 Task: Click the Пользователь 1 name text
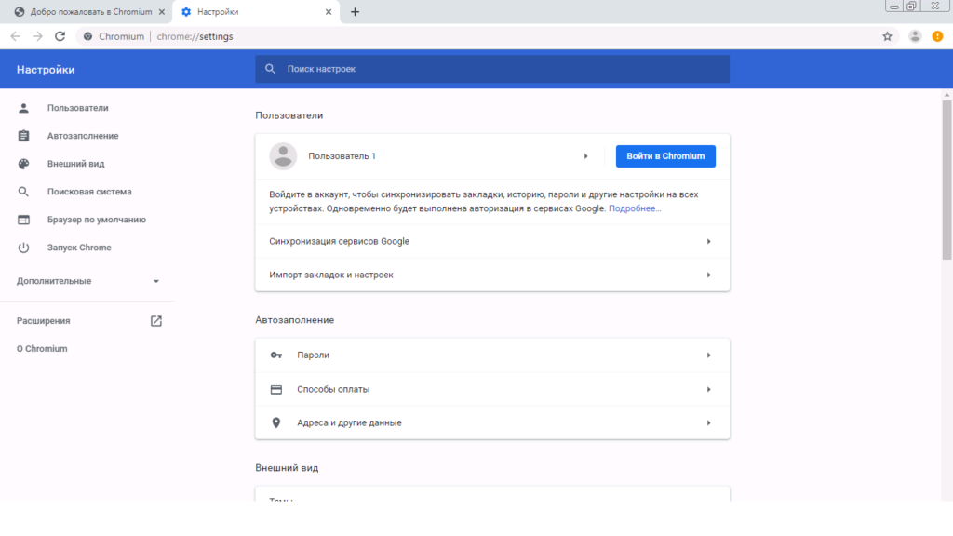tap(342, 156)
